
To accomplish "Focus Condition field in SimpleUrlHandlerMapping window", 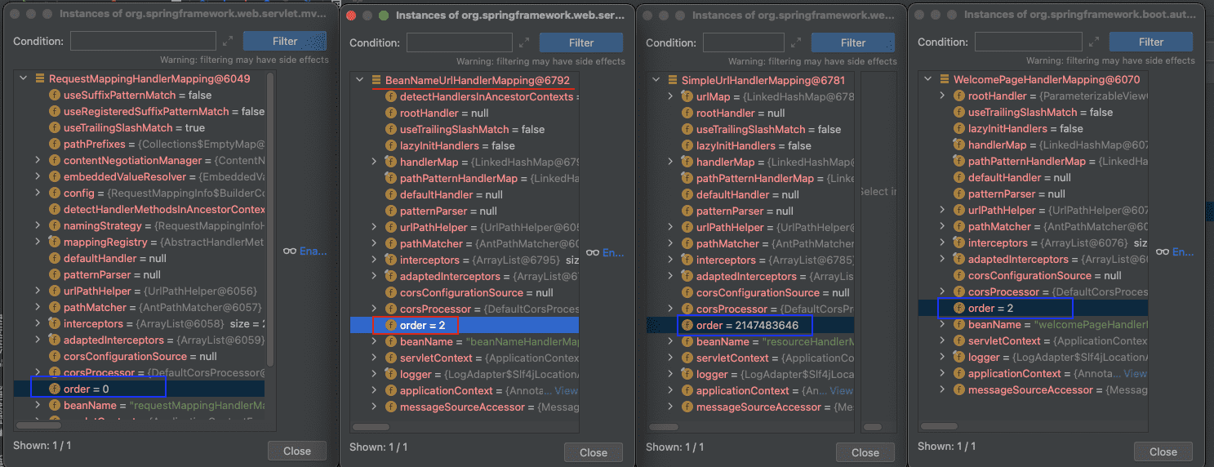I will [744, 42].
